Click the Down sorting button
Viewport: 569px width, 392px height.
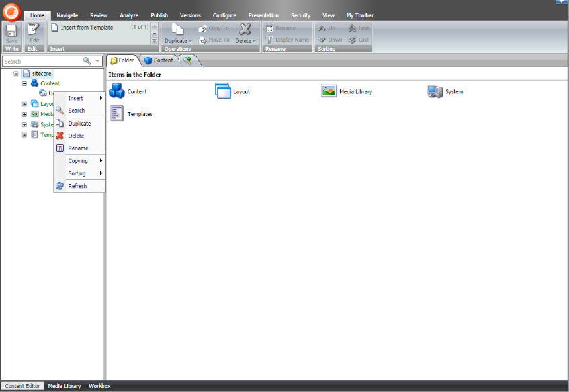[331, 40]
